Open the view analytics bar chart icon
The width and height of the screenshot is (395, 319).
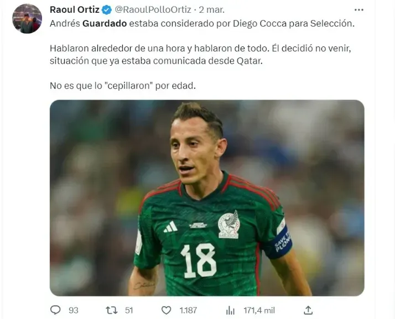[230, 311]
